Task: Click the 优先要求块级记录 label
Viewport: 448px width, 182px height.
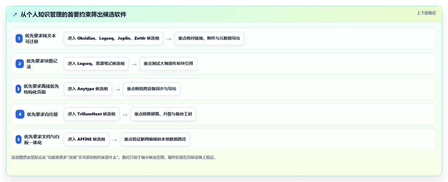Action: [42, 64]
